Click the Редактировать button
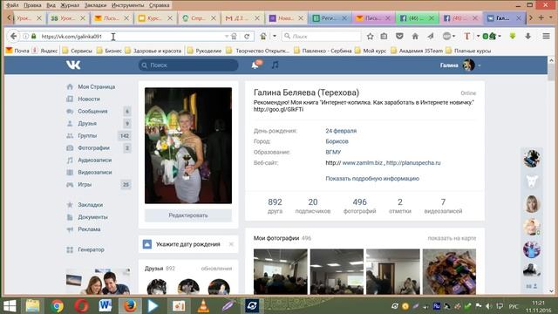 tap(188, 215)
